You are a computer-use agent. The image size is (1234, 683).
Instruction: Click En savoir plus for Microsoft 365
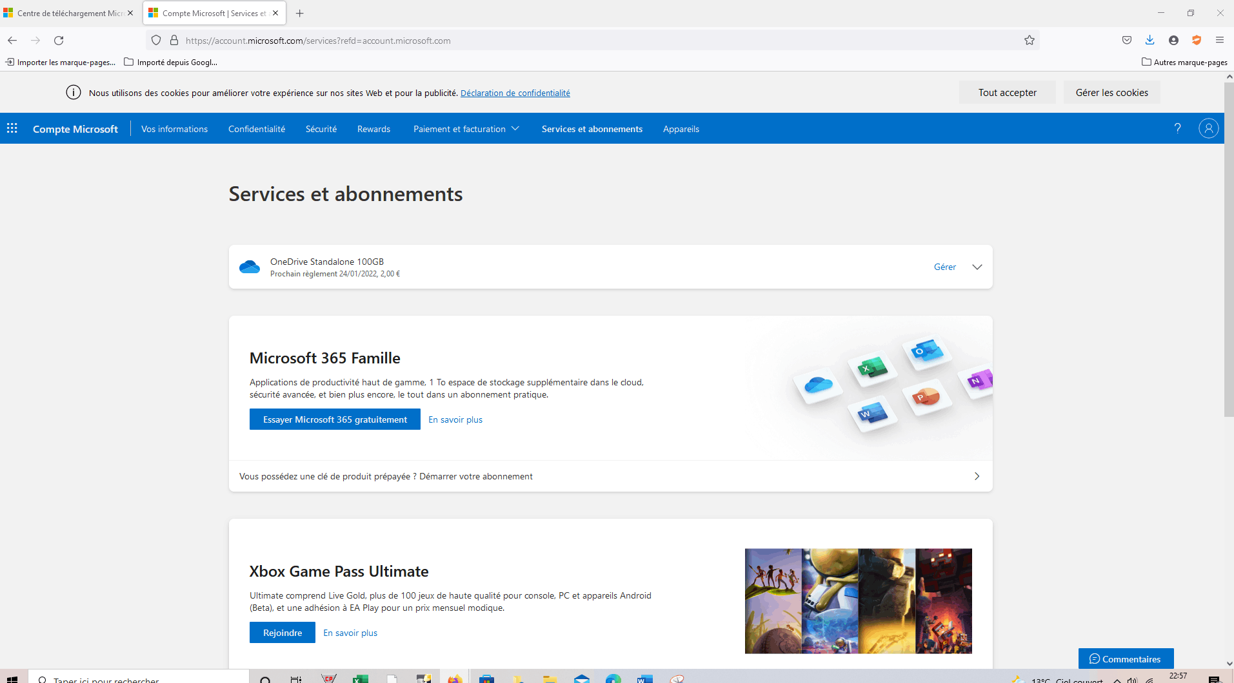(455, 419)
